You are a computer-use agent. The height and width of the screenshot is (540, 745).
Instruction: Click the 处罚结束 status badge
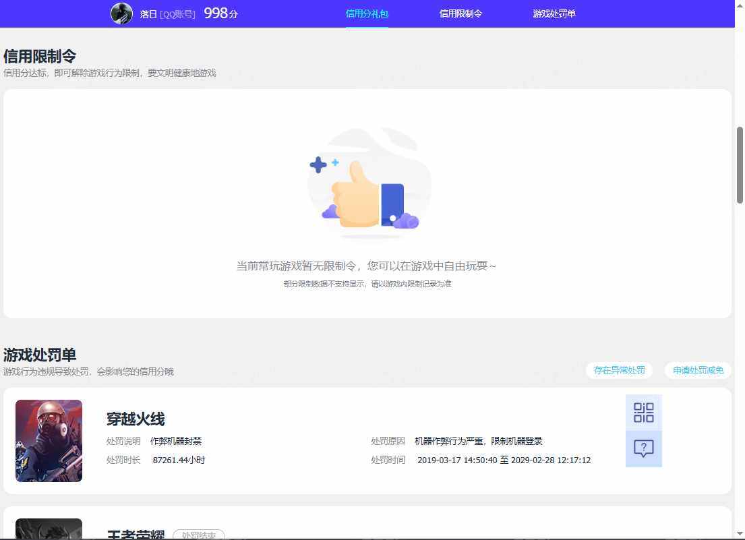[199, 535]
